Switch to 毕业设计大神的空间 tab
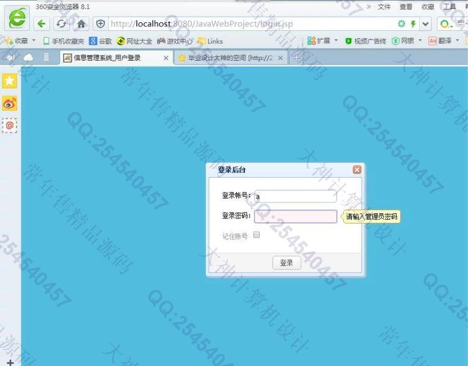 (231, 58)
